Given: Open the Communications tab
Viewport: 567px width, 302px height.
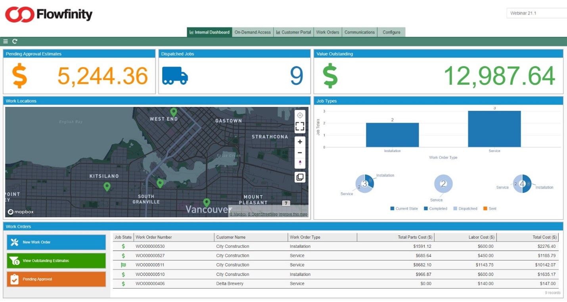Looking at the screenshot, I should pos(359,32).
